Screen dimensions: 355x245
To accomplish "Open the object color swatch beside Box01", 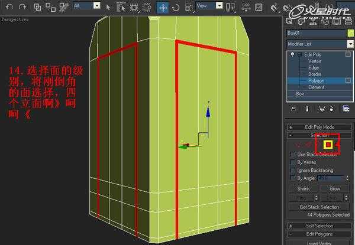I will click(350, 33).
